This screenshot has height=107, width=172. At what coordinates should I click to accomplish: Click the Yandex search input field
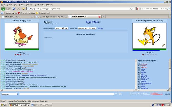[154, 9]
